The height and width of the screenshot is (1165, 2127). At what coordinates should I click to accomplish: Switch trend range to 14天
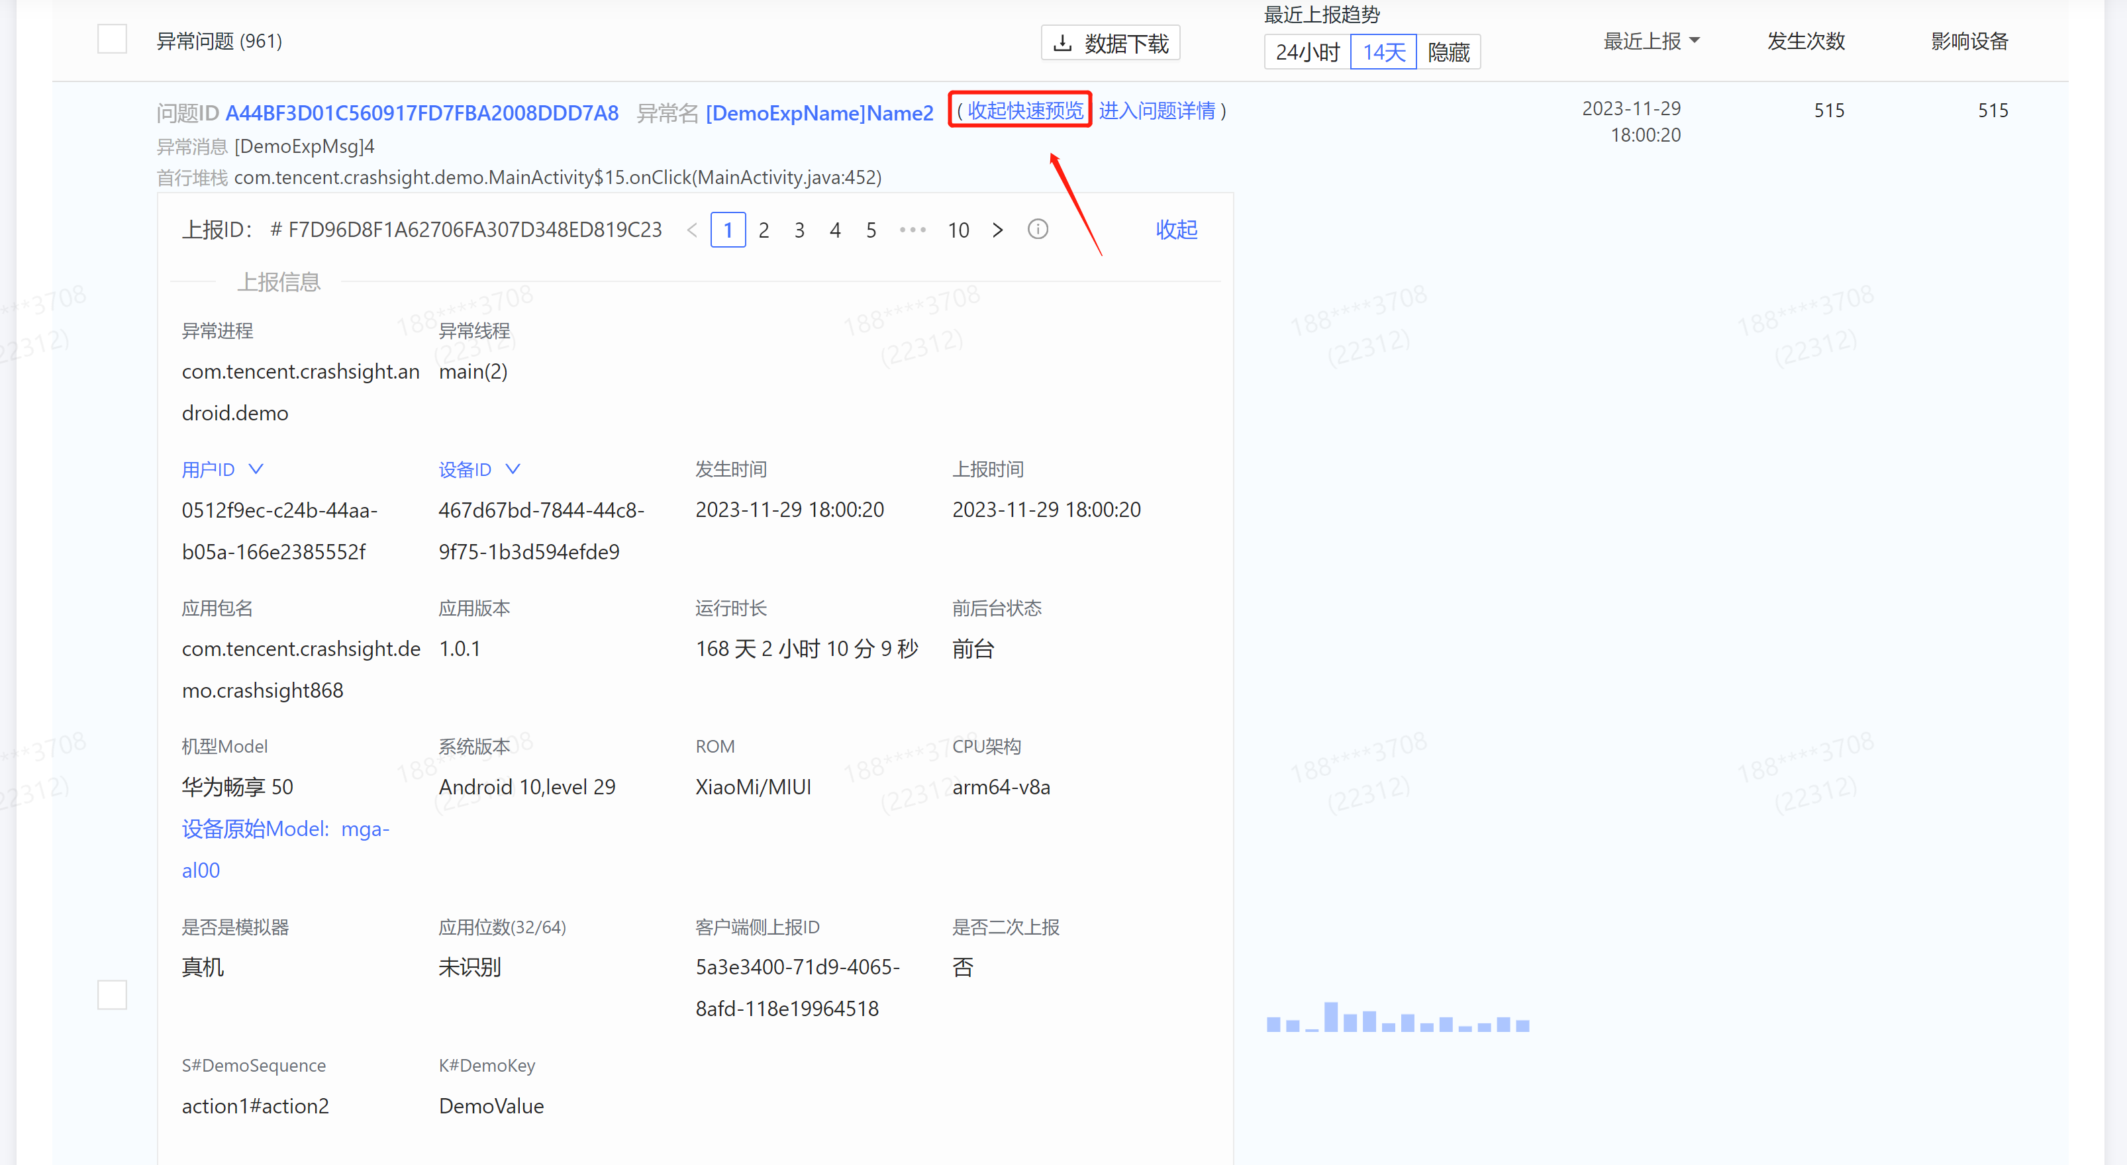point(1383,52)
